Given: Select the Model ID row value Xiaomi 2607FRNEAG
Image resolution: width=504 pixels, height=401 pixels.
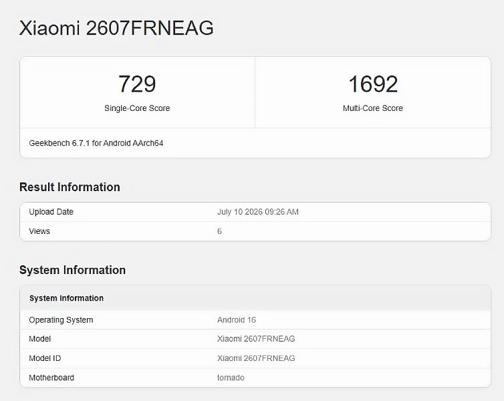Looking at the screenshot, I should tap(256, 358).
